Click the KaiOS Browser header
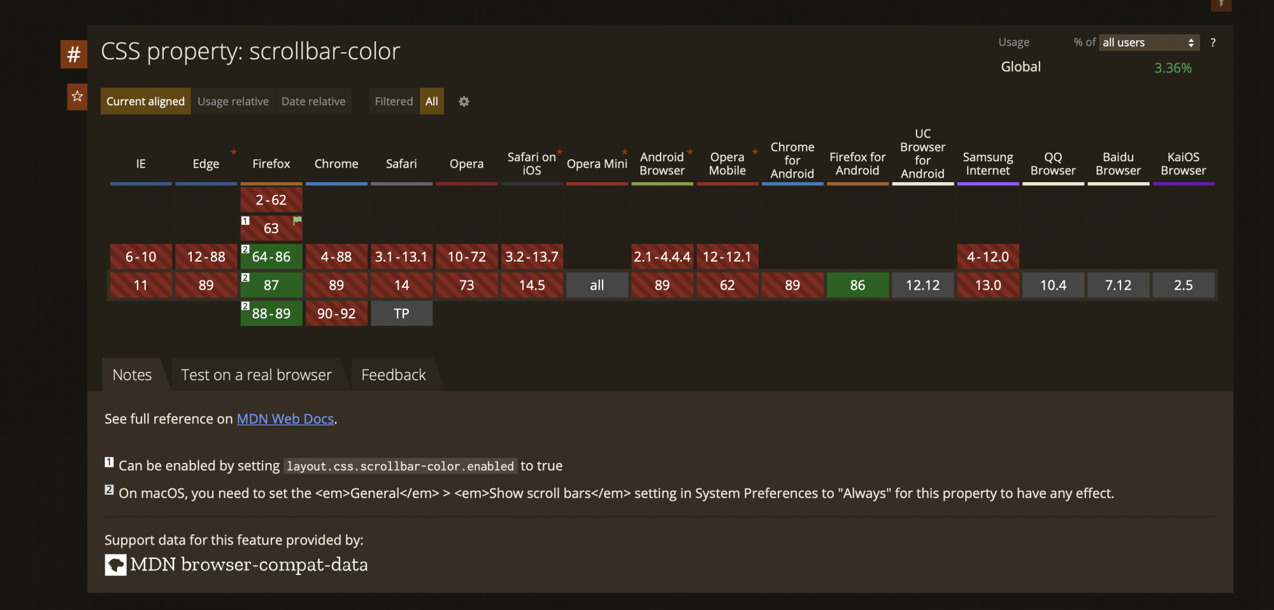 click(1184, 164)
